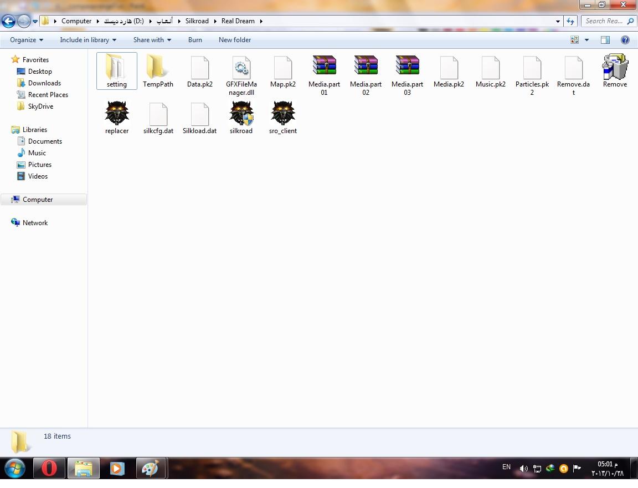Open the Documents library
Image resolution: width=638 pixels, height=488 pixels.
point(45,141)
